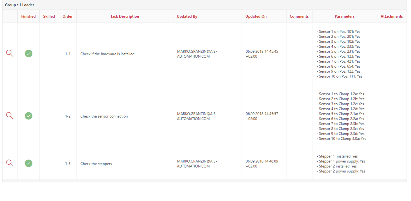Click green finished checkmark for task 1-1
The height and width of the screenshot is (201, 411).
point(29,54)
